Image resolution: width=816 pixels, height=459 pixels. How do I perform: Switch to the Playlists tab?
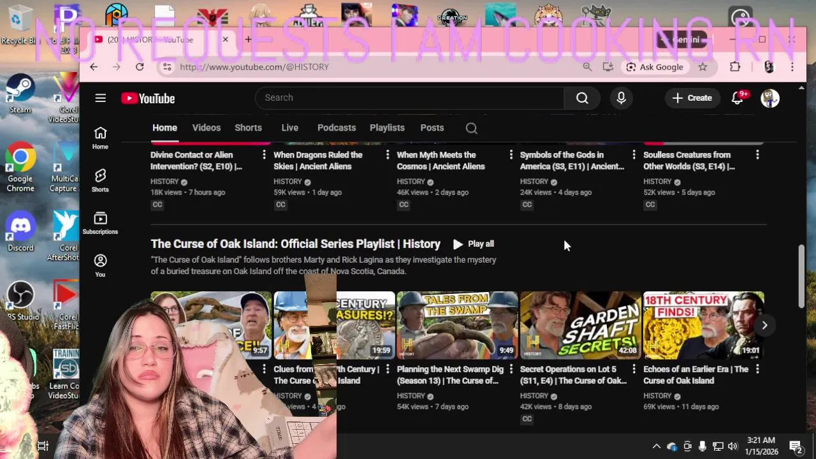387,127
